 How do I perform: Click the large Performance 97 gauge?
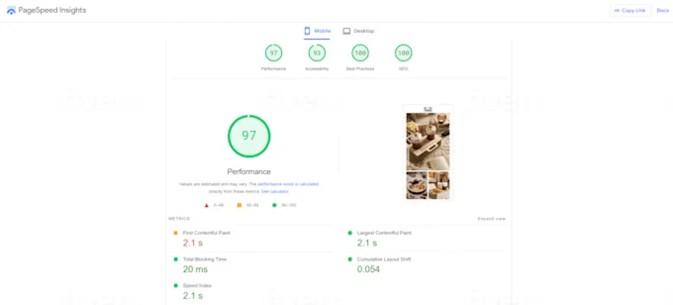[x=249, y=136]
